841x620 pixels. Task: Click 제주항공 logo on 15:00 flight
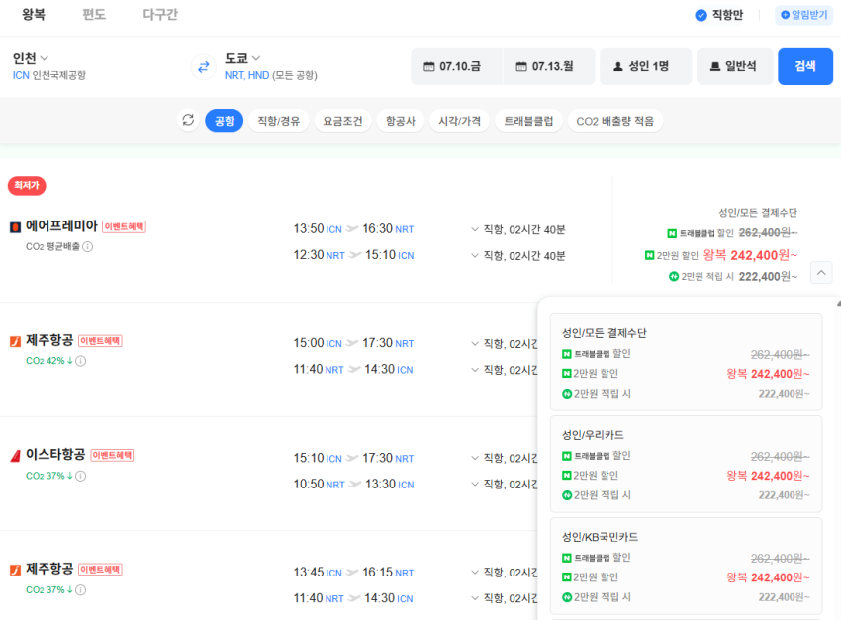[x=16, y=341]
